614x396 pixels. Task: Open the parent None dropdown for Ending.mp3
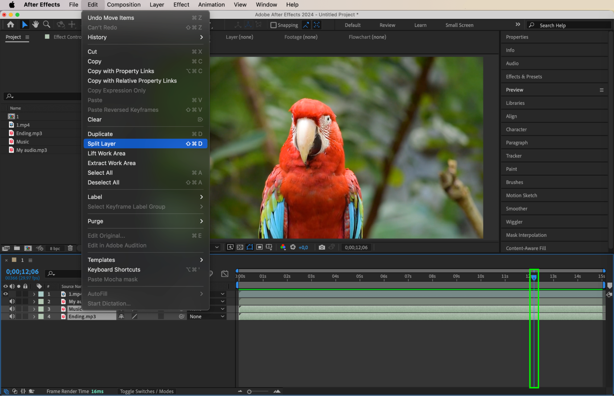(x=207, y=316)
